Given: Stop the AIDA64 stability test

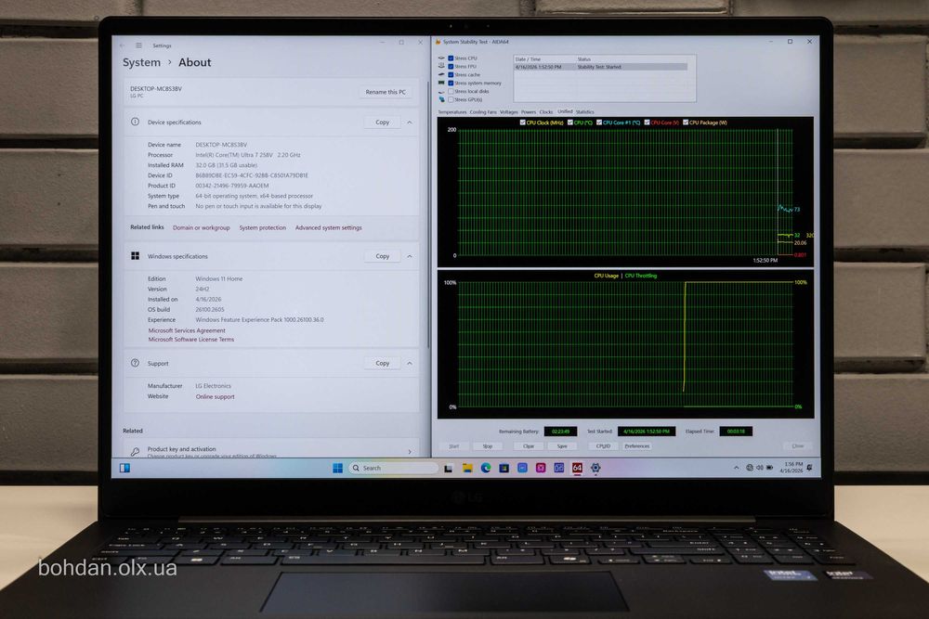Looking at the screenshot, I should 488,446.
